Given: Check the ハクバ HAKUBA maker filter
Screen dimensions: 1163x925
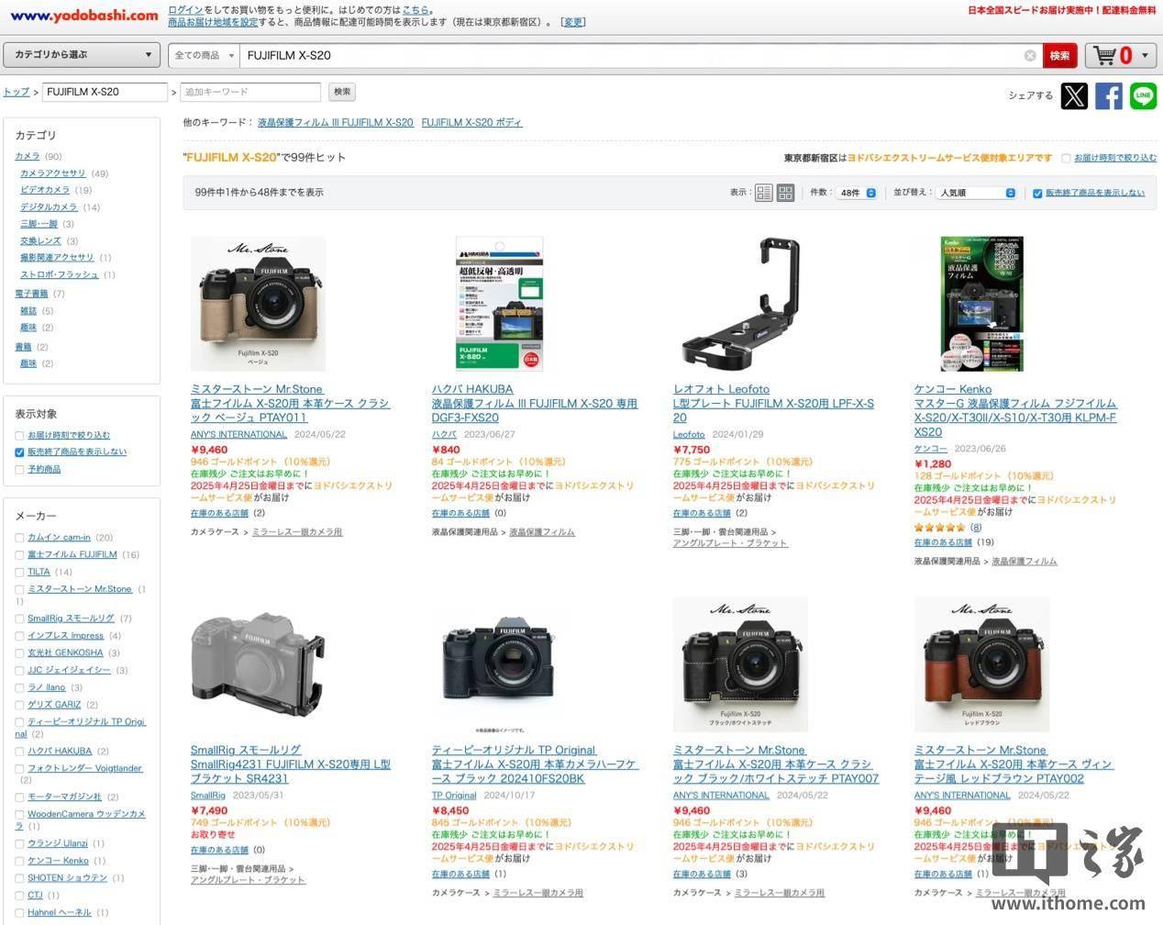Looking at the screenshot, I should tap(19, 751).
